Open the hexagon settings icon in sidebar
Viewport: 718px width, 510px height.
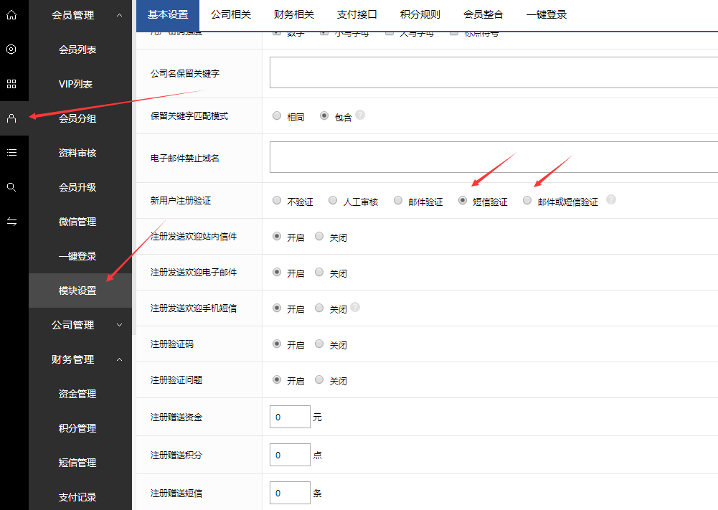point(11,49)
